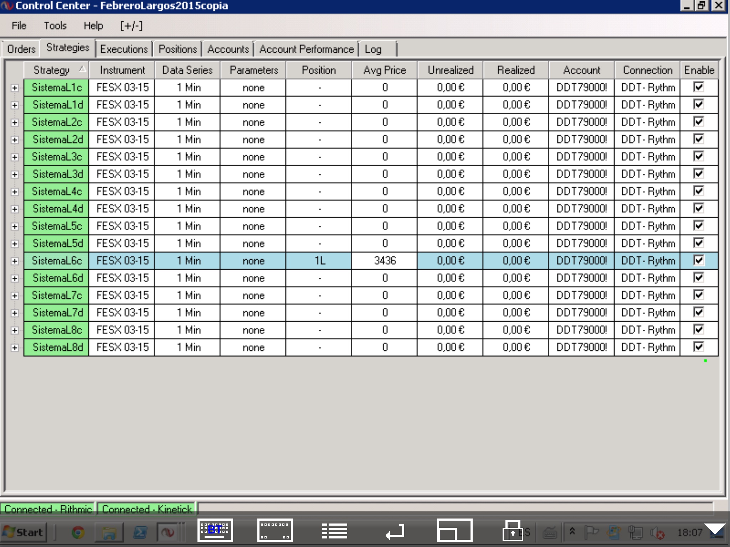Show the on-screen keyboard overlay icon
The image size is (730, 547).
215,530
